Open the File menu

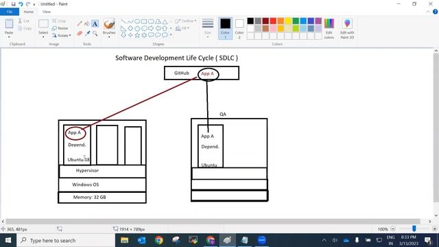pos(10,12)
